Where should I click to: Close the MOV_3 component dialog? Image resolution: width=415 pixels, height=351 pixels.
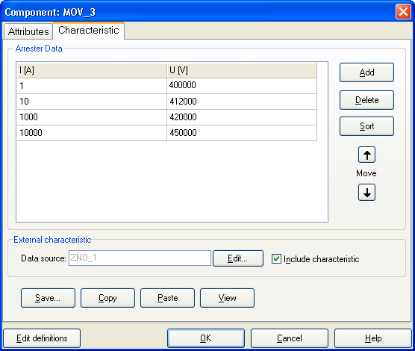pos(403,12)
